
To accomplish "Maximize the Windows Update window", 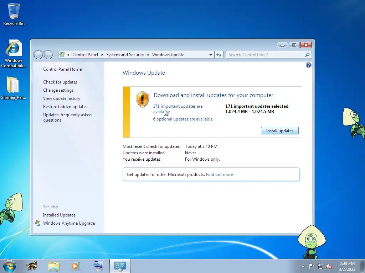I will pos(294,45).
